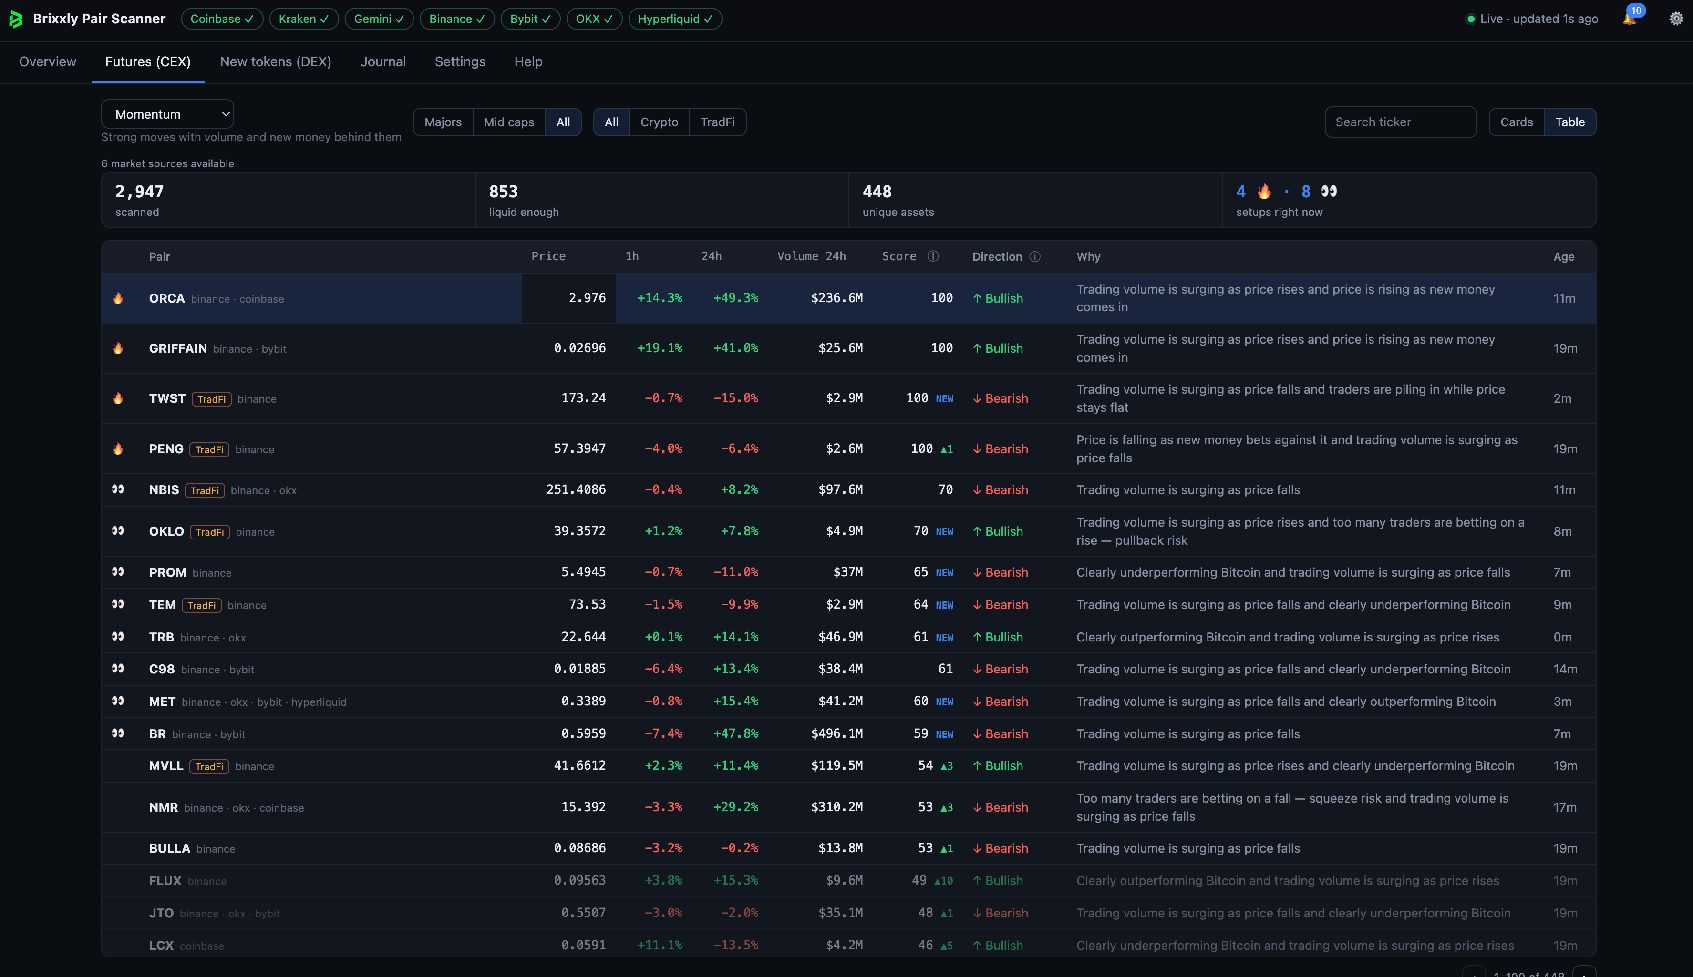This screenshot has width=1693, height=977.
Task: Toggle the Hyperliquid exchange chip
Action: pos(675,19)
